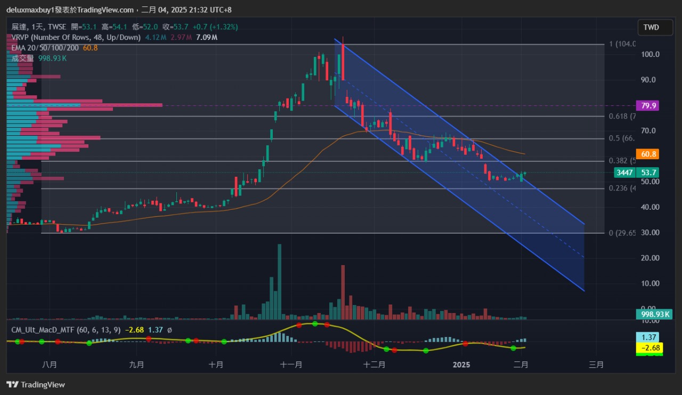682x395 pixels.
Task: Select the VRVP indicator legend entry
Action: pyautogui.click(x=76, y=37)
